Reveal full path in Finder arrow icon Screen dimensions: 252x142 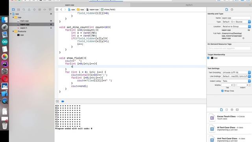[243, 38]
